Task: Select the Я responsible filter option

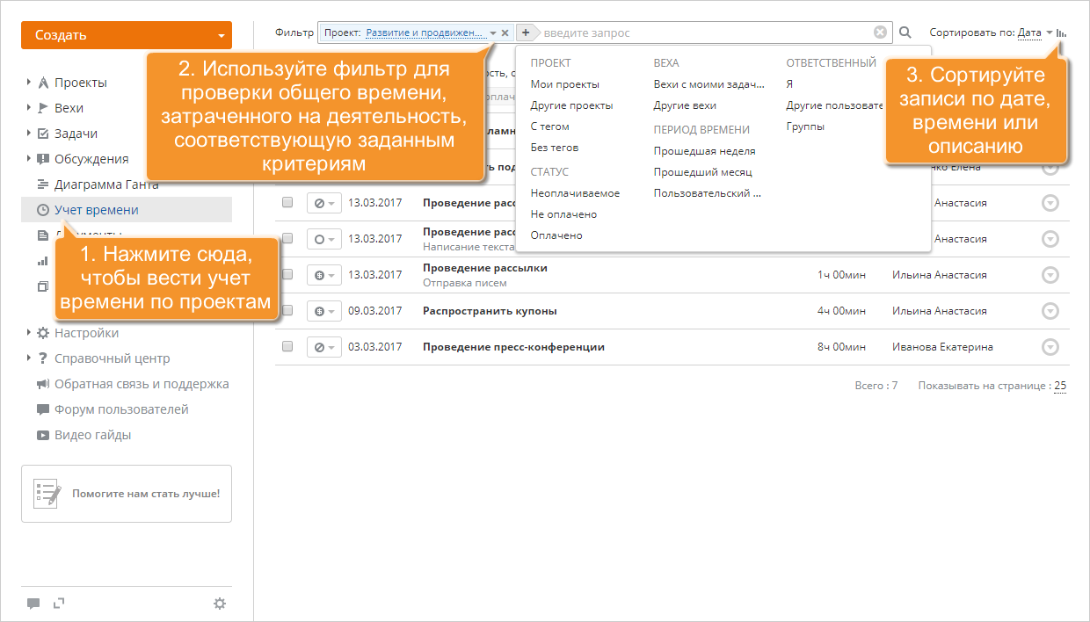Action: coord(789,84)
